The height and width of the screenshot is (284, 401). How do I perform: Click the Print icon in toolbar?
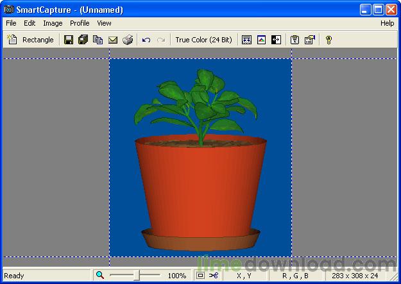click(128, 40)
